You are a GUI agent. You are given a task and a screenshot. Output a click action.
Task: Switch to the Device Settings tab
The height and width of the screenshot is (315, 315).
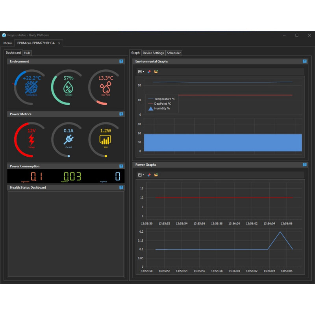pyautogui.click(x=153, y=53)
